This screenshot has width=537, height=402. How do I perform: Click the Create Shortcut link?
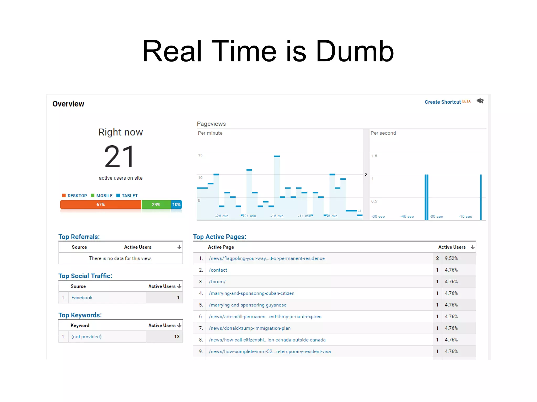coord(443,102)
